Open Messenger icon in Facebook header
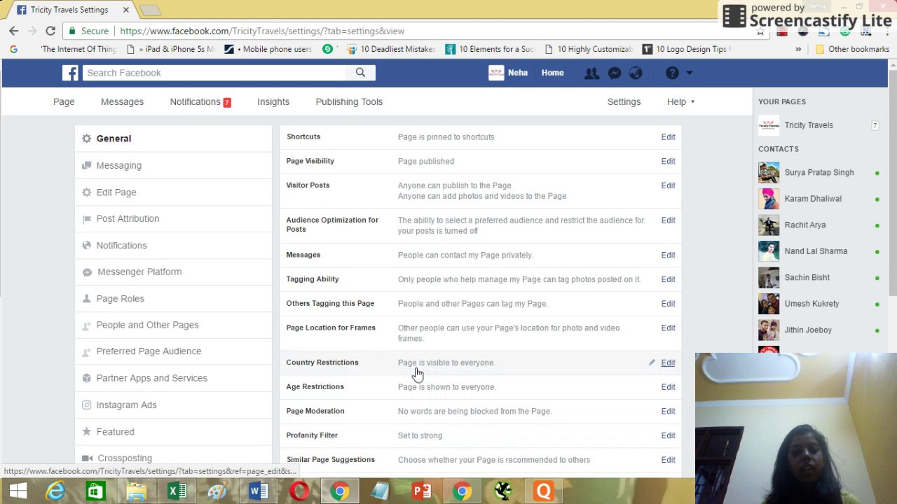 [x=615, y=73]
